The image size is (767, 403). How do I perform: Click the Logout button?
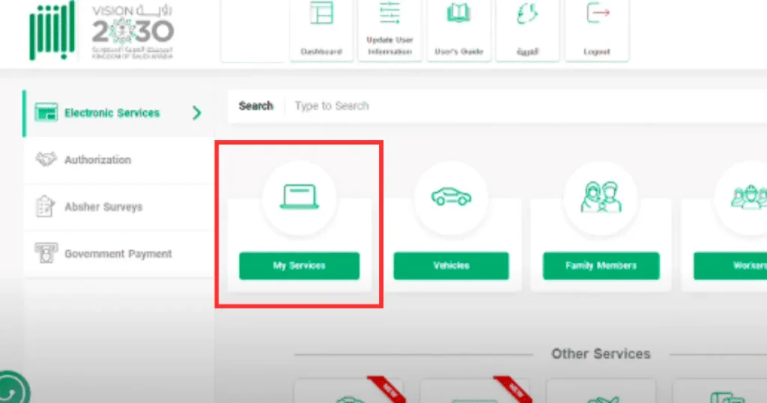point(597,30)
